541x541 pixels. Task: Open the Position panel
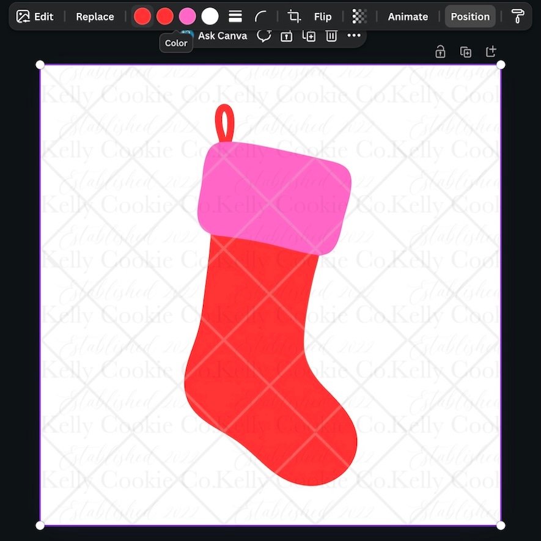(469, 17)
